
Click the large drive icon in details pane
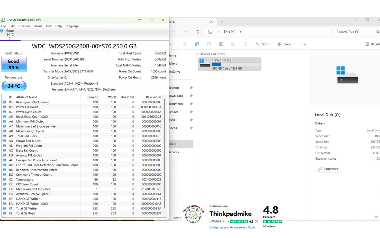(347, 75)
